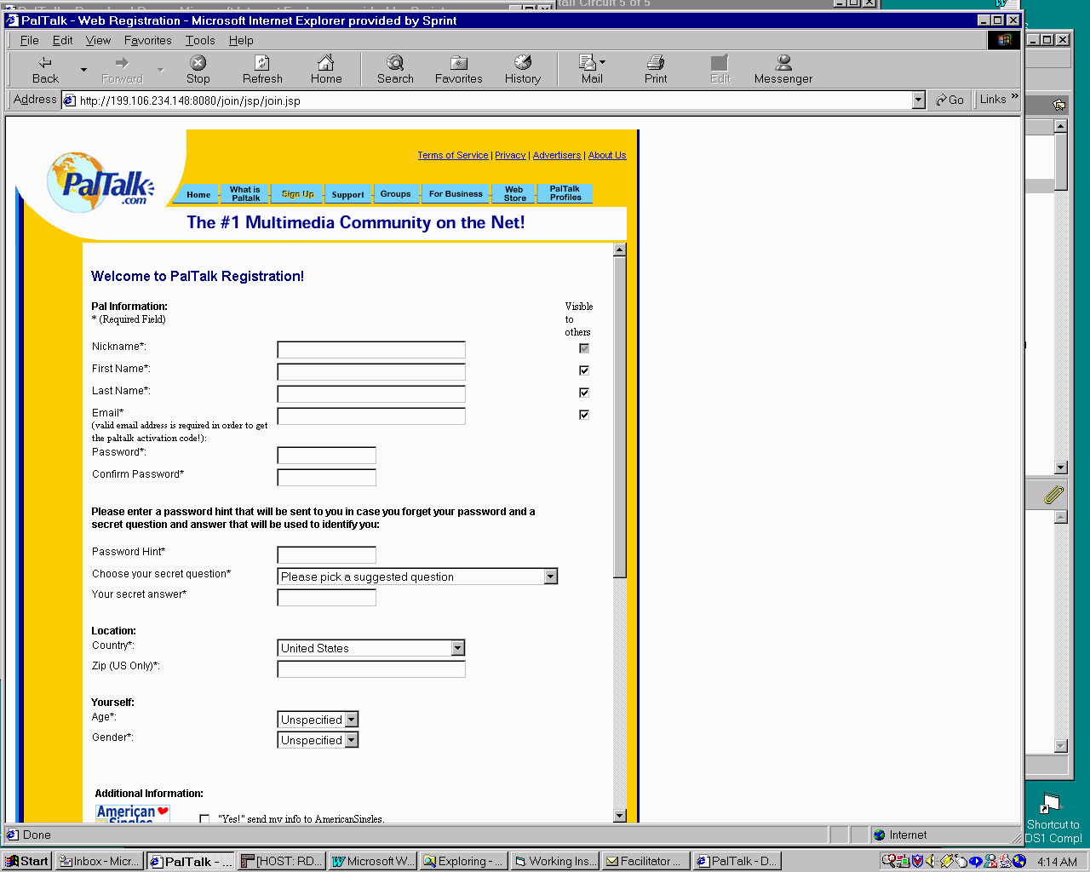Image resolution: width=1090 pixels, height=872 pixels.
Task: Toggle First Name visible to others checkbox
Action: tap(584, 370)
